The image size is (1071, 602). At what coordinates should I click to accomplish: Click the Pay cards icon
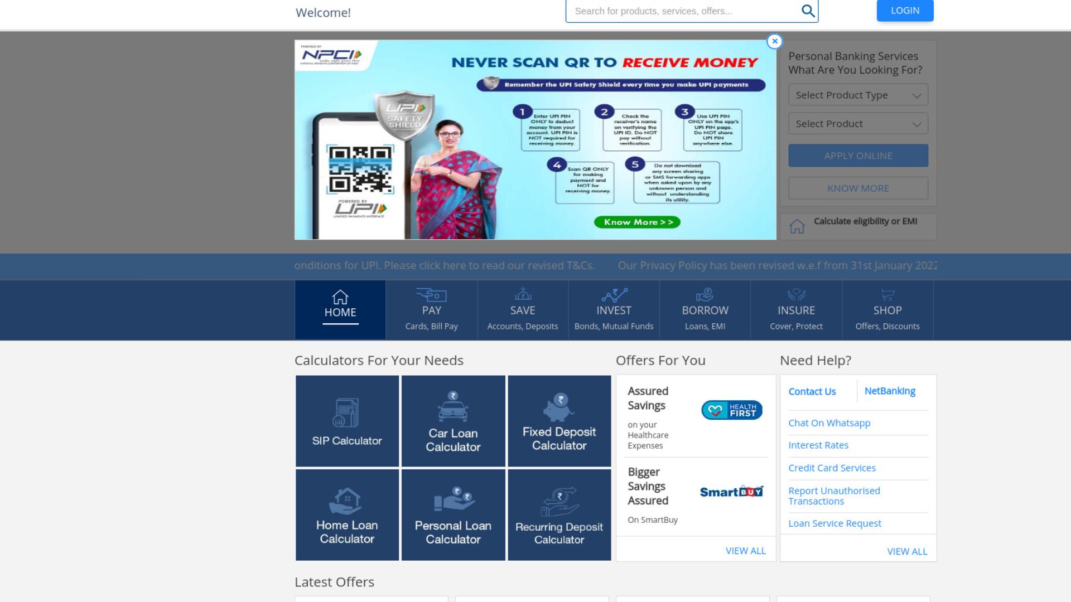click(x=431, y=294)
